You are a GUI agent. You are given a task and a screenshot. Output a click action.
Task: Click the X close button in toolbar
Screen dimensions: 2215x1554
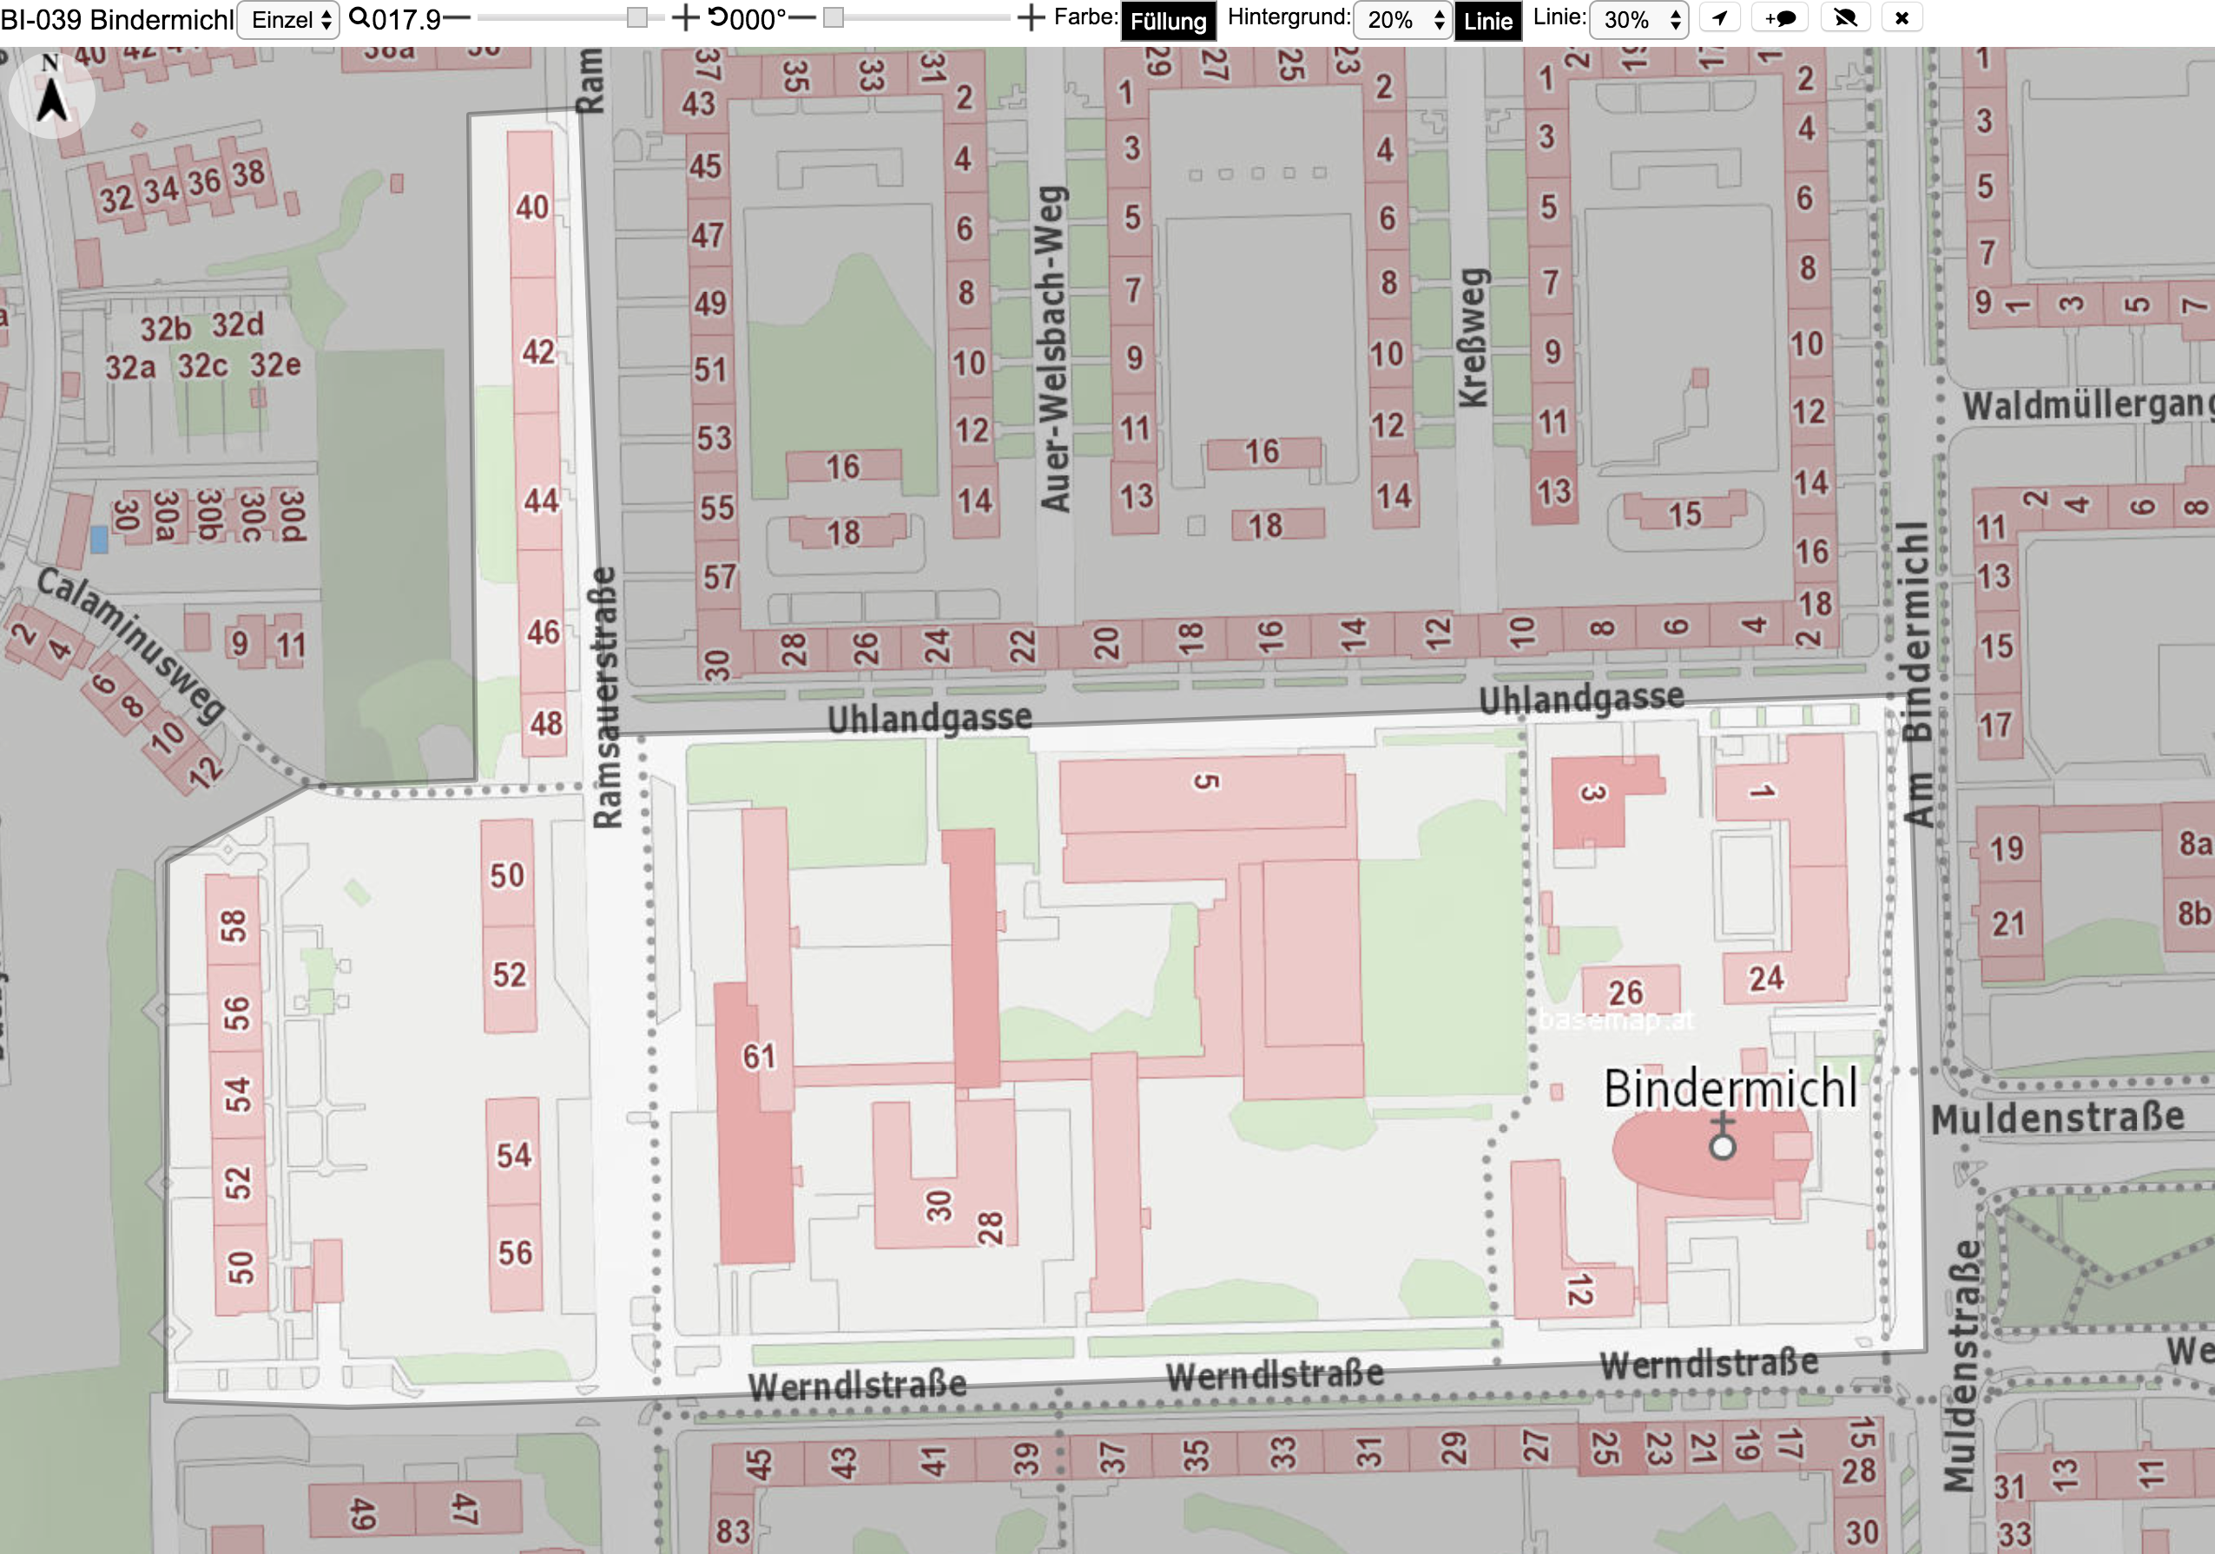(1902, 18)
